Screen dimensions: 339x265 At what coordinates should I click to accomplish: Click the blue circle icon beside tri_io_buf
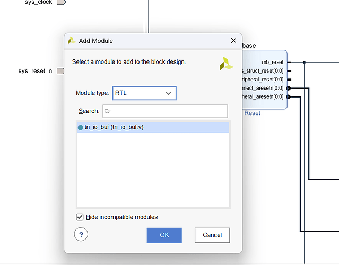81,127
